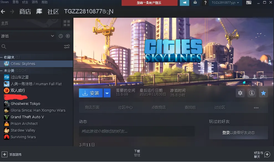Collapse the 收藏夹 section
274x162 pixels.
click(x=2, y=57)
